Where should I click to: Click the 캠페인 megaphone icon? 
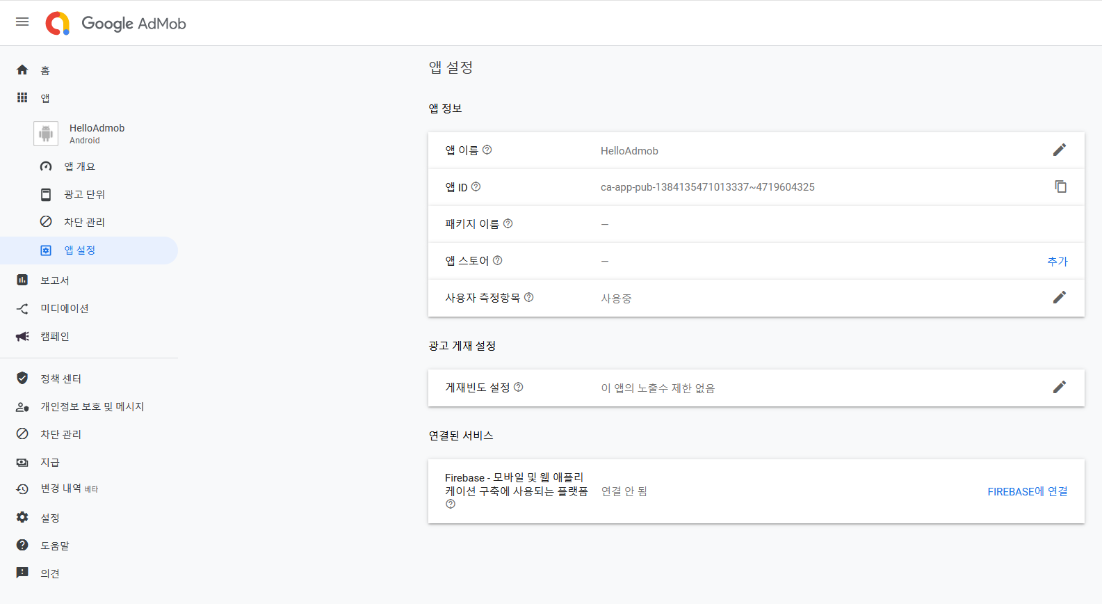[22, 336]
